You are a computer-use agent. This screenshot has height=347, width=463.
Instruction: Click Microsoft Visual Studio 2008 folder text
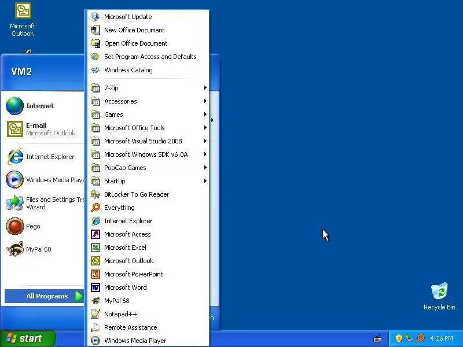pos(143,141)
